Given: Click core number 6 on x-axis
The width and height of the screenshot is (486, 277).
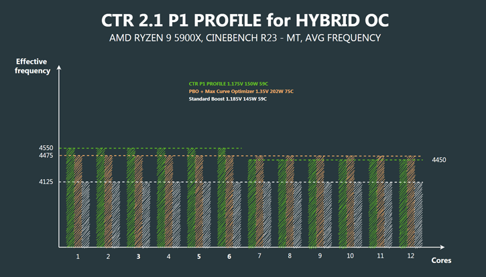Looking at the screenshot, I should pyautogui.click(x=229, y=256).
